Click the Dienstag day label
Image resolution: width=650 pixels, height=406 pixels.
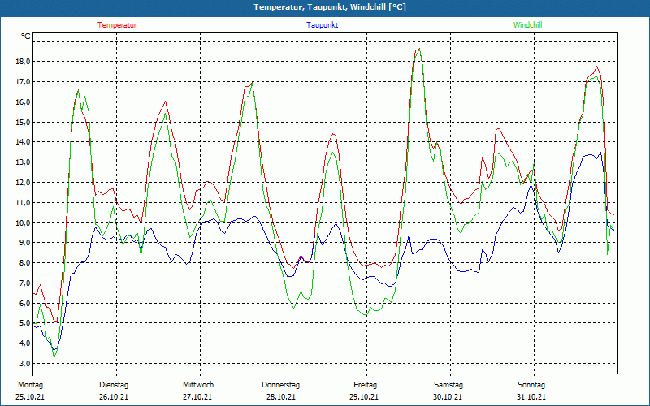coord(114,385)
